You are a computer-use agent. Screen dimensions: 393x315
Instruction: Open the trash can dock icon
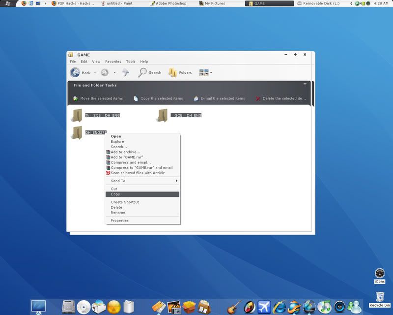129,307
